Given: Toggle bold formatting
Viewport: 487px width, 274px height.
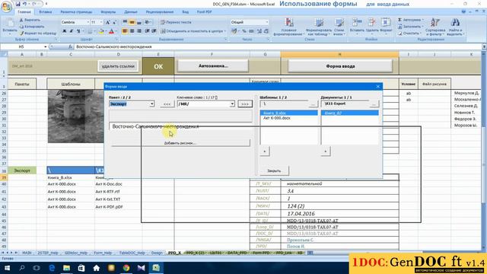Looking at the screenshot, I should (64, 31).
